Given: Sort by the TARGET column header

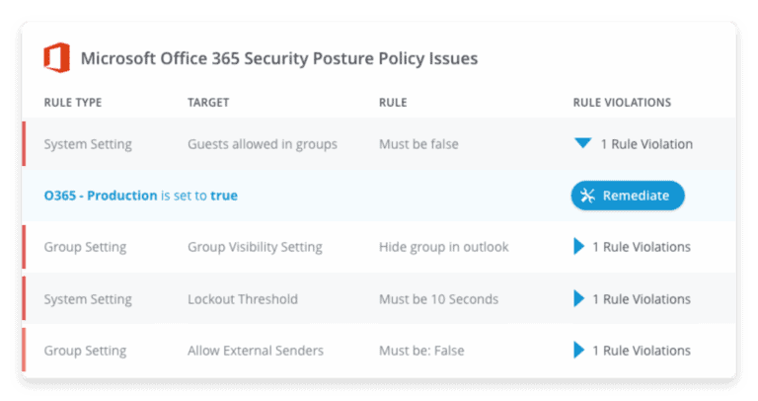Looking at the screenshot, I should pos(208,103).
